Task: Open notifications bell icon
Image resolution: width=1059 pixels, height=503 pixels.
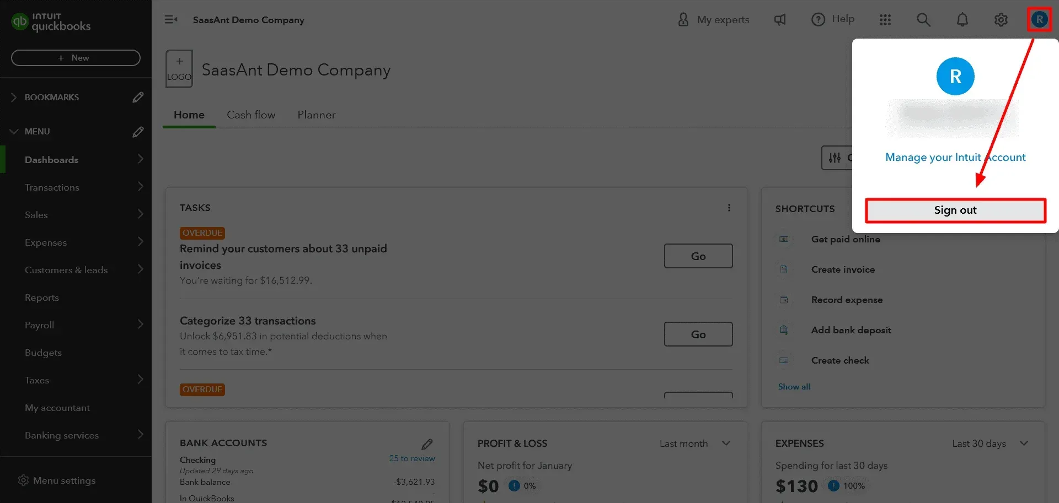Action: (962, 20)
